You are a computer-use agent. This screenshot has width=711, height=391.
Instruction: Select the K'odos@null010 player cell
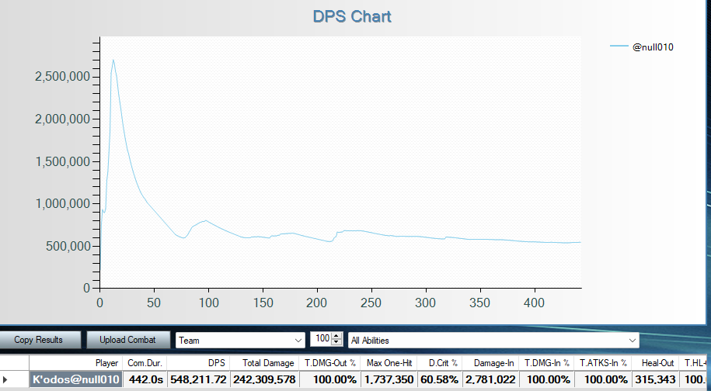75,379
